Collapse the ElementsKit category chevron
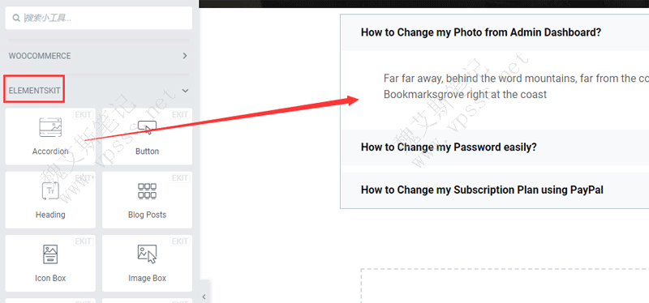649x303 pixels. 185,91
